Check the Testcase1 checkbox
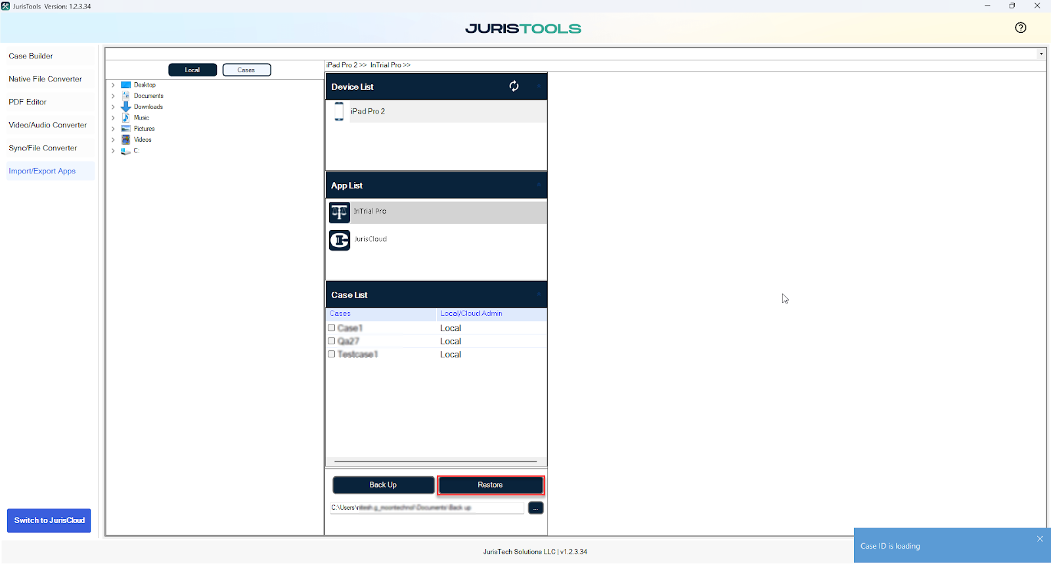1051x565 pixels. tap(332, 354)
